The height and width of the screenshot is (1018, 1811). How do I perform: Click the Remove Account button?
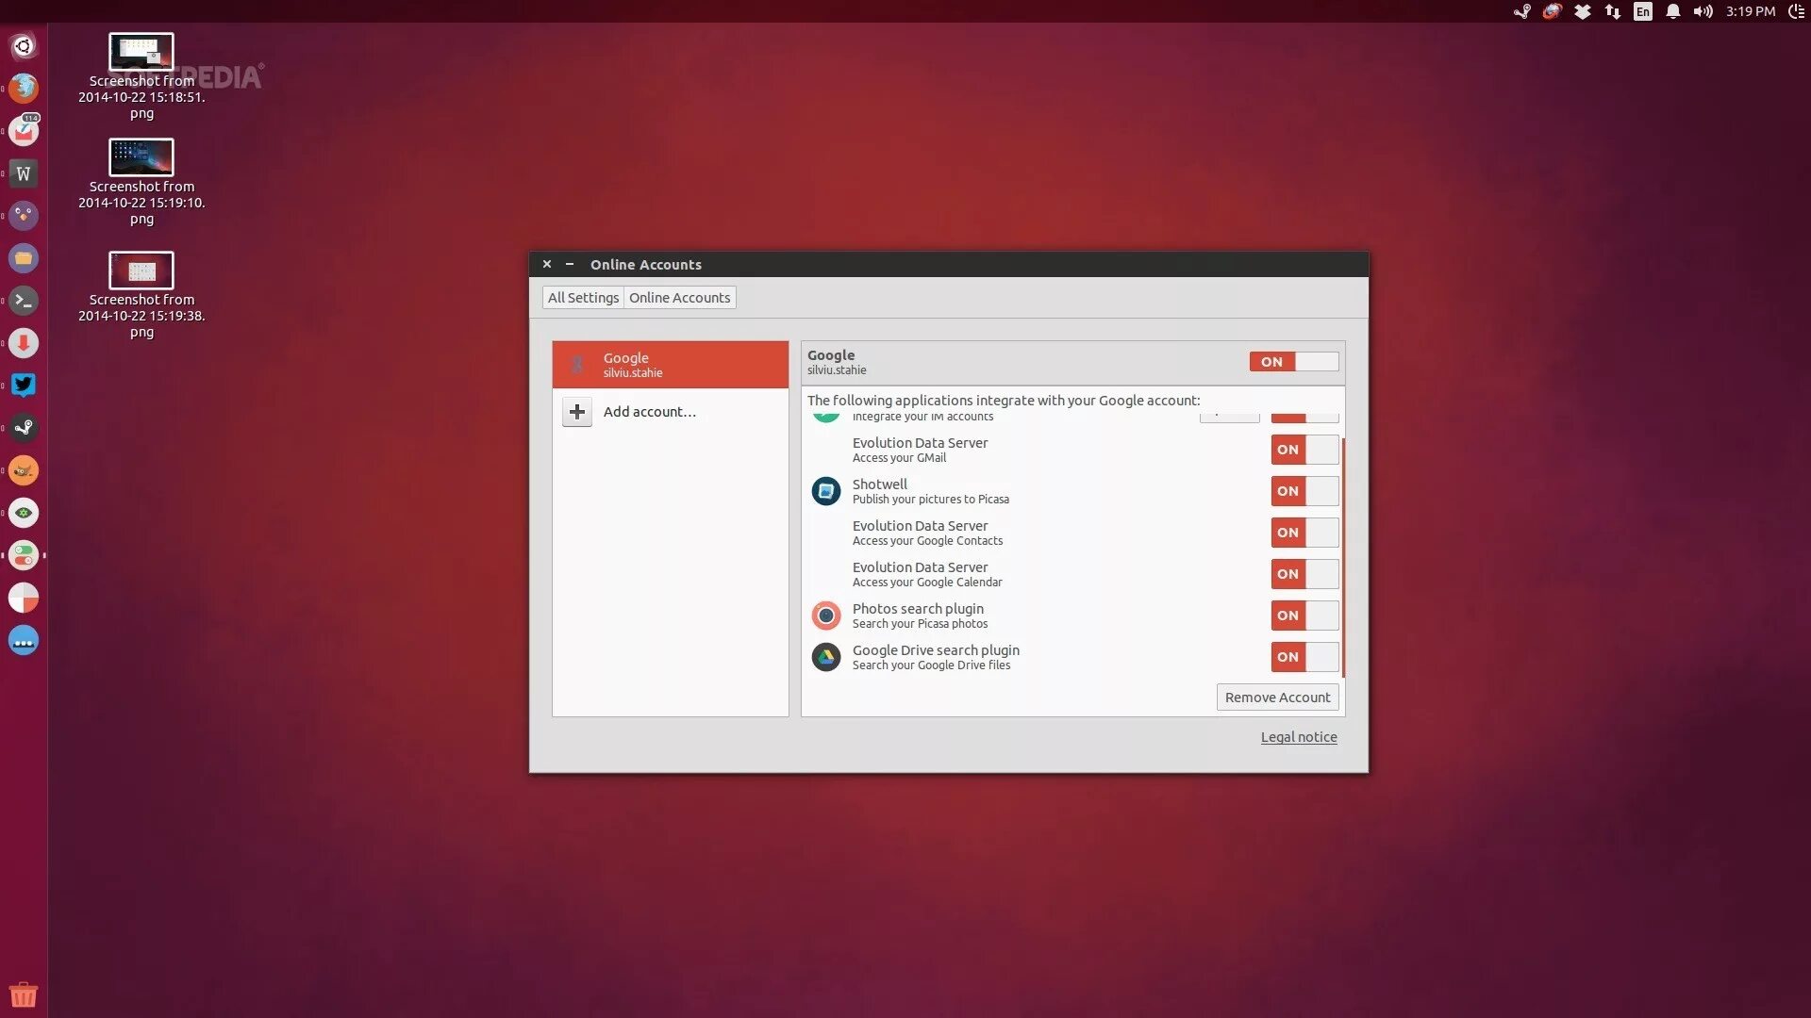pyautogui.click(x=1277, y=698)
